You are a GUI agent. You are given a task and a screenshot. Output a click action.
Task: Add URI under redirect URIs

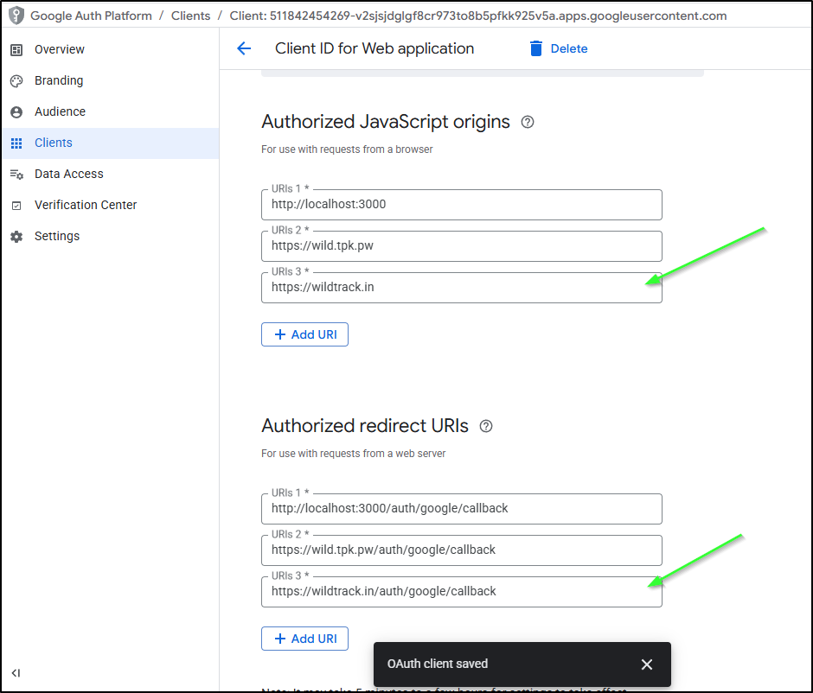(x=304, y=639)
